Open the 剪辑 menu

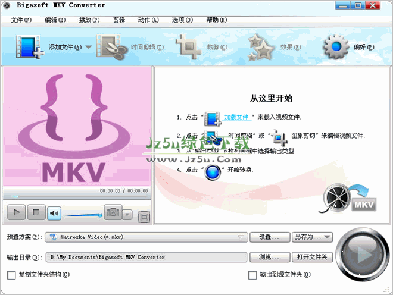119,20
